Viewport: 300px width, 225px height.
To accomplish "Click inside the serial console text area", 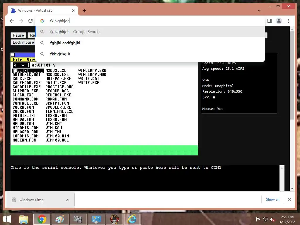I will point(145,178).
